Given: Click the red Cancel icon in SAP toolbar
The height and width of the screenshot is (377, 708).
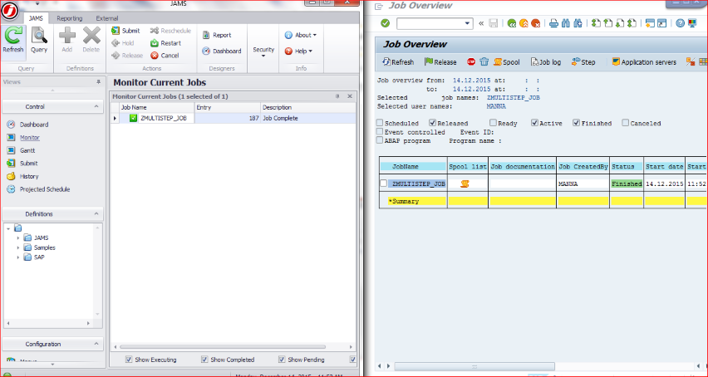Looking at the screenshot, I should [x=535, y=23].
